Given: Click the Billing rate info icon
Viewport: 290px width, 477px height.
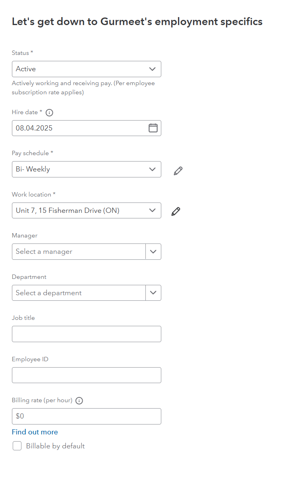Looking at the screenshot, I should point(79,401).
